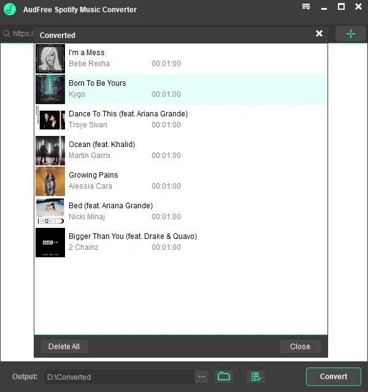Click Dance To This album thumbnail

pos(50,119)
